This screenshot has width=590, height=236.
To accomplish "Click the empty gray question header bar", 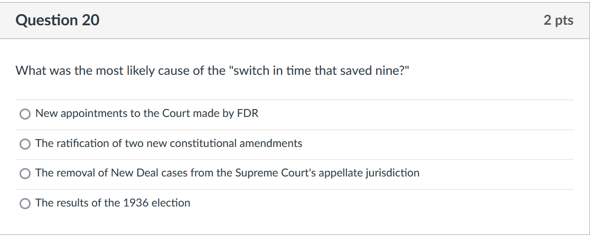I will 320,20.
